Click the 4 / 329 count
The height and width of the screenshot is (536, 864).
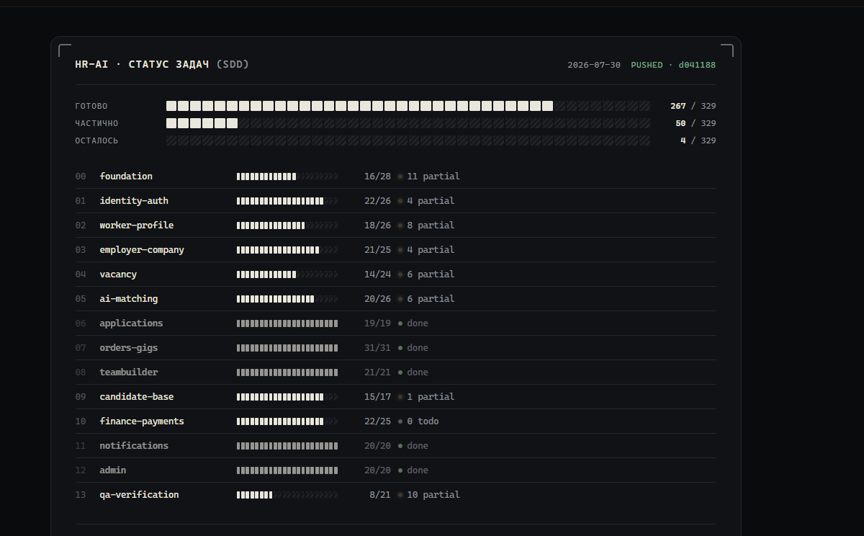698,140
